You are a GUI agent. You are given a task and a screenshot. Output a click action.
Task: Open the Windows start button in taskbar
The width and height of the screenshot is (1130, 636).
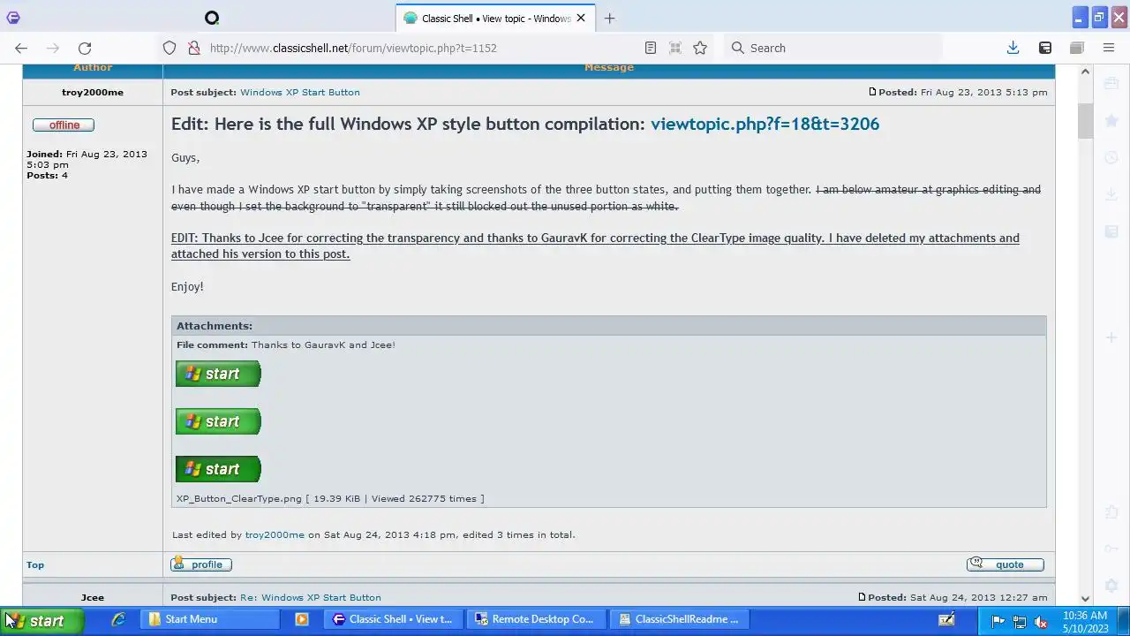[x=41, y=621]
